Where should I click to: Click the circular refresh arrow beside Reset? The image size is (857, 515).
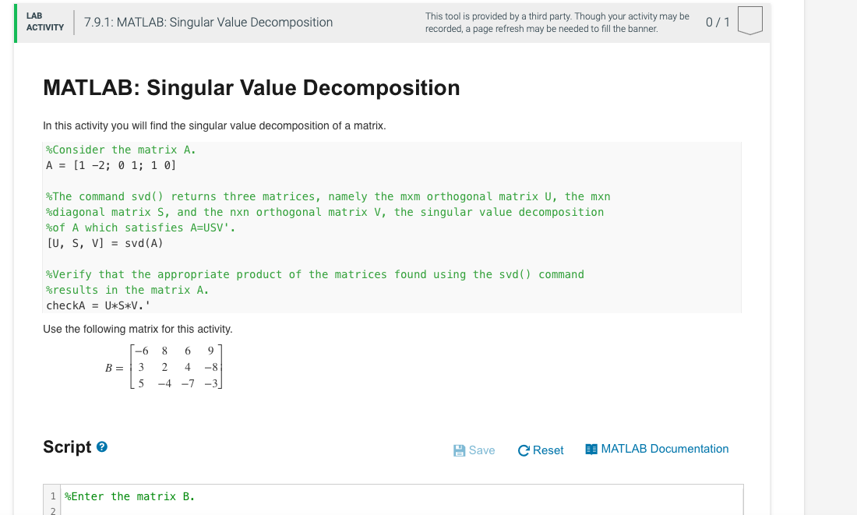coord(523,450)
